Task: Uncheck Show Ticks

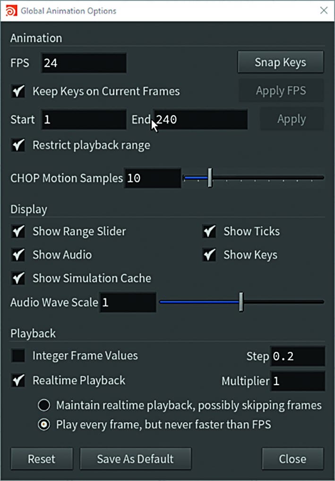Action: (209, 232)
